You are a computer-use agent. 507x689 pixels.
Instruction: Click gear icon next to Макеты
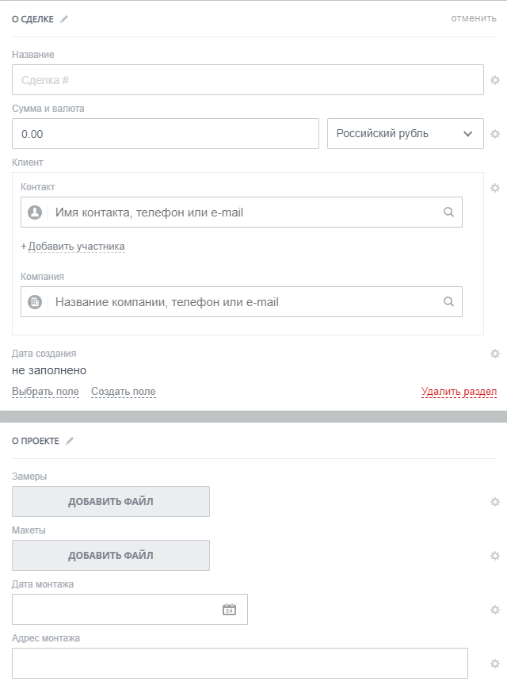(495, 556)
